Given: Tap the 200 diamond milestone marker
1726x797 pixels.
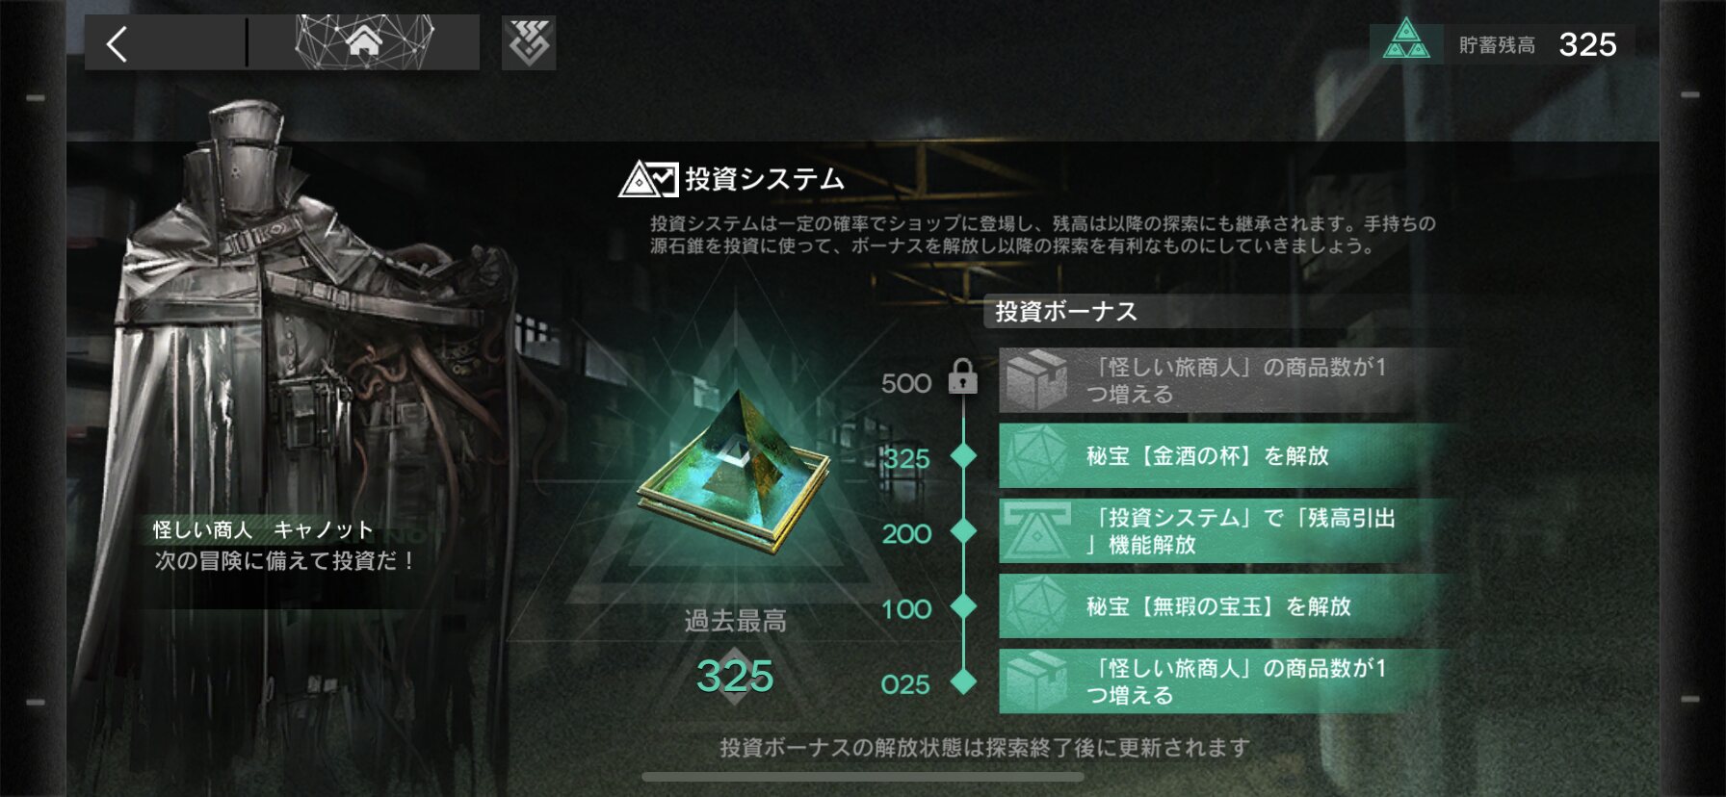Looking at the screenshot, I should (x=963, y=530).
